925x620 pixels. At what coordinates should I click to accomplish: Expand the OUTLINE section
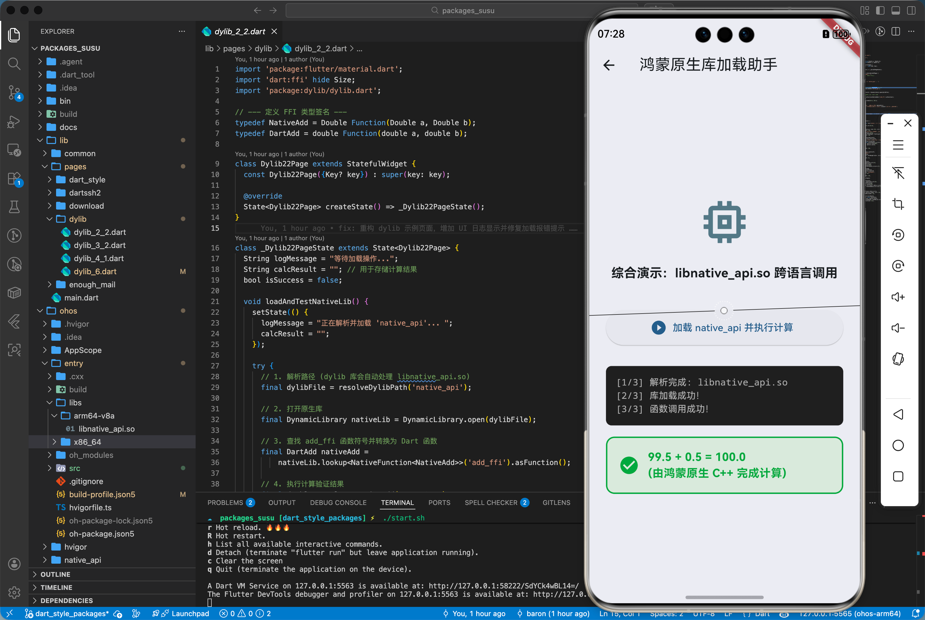click(55, 574)
